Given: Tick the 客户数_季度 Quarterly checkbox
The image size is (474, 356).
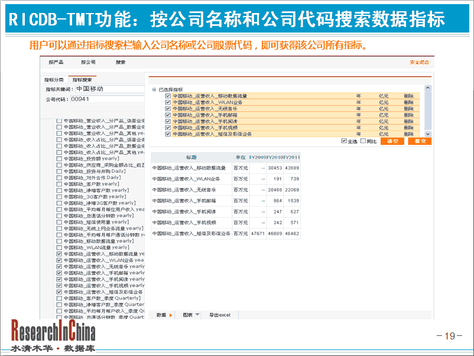Looking at the screenshot, I should (x=59, y=299).
